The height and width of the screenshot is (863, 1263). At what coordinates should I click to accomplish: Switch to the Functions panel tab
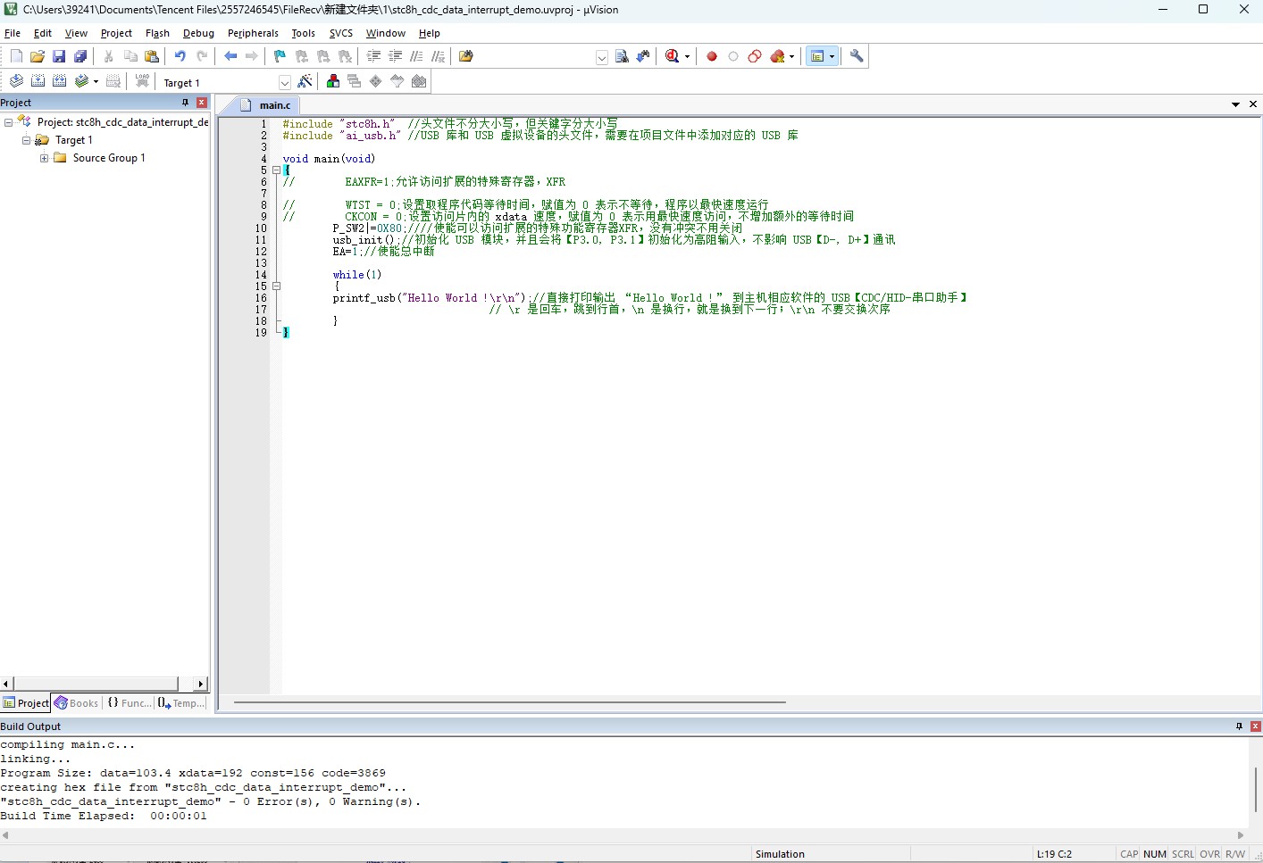(x=130, y=703)
